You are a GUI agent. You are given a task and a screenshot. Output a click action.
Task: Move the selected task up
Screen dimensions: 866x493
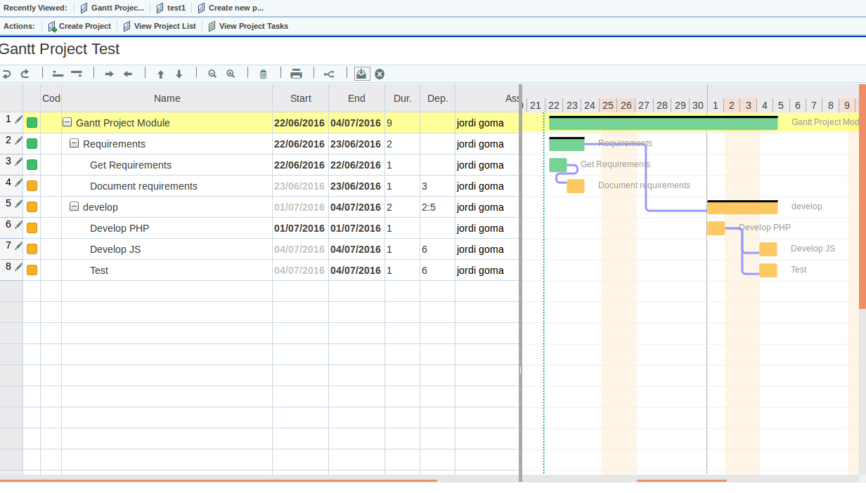pos(160,74)
